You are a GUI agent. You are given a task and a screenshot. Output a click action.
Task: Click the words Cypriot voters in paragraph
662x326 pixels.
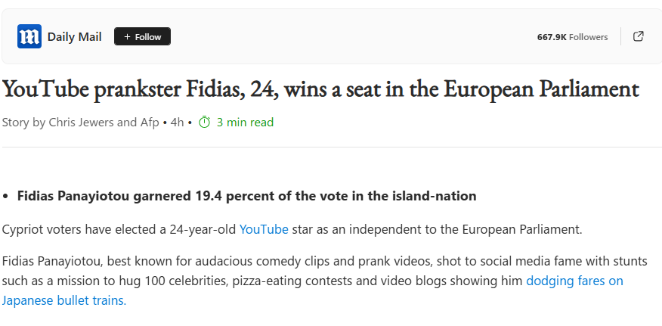tap(42, 229)
